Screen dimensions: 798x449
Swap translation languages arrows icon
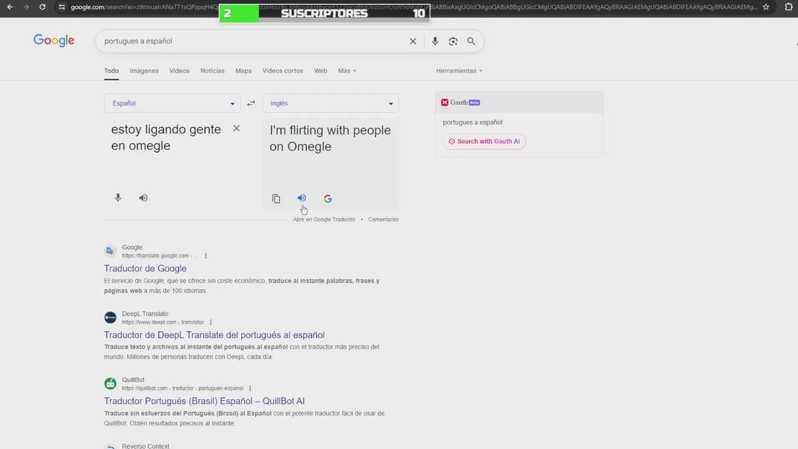[251, 104]
